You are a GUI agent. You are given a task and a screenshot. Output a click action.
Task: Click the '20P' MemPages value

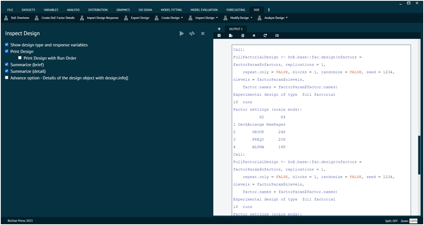(x=281, y=139)
